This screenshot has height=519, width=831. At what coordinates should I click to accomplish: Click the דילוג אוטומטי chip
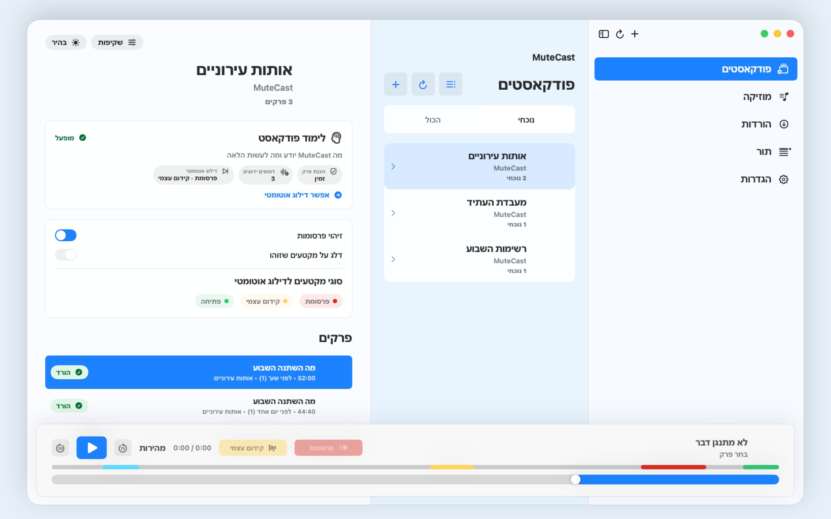[x=193, y=175]
